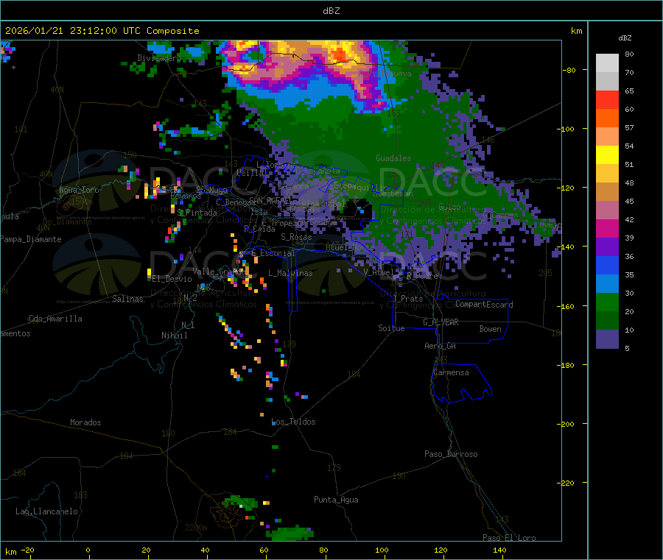Select the 5 dBZ purple color swatch
The height and width of the screenshot is (560, 663).
point(607,339)
